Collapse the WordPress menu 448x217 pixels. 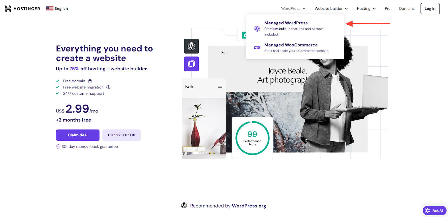click(x=293, y=8)
